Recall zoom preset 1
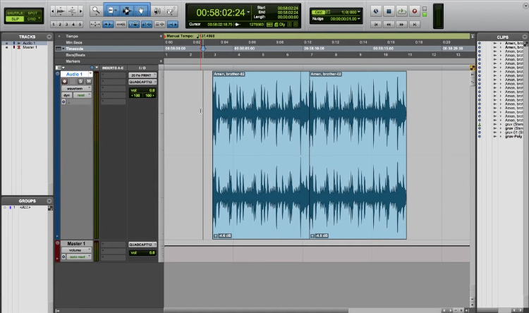 click(x=54, y=24)
